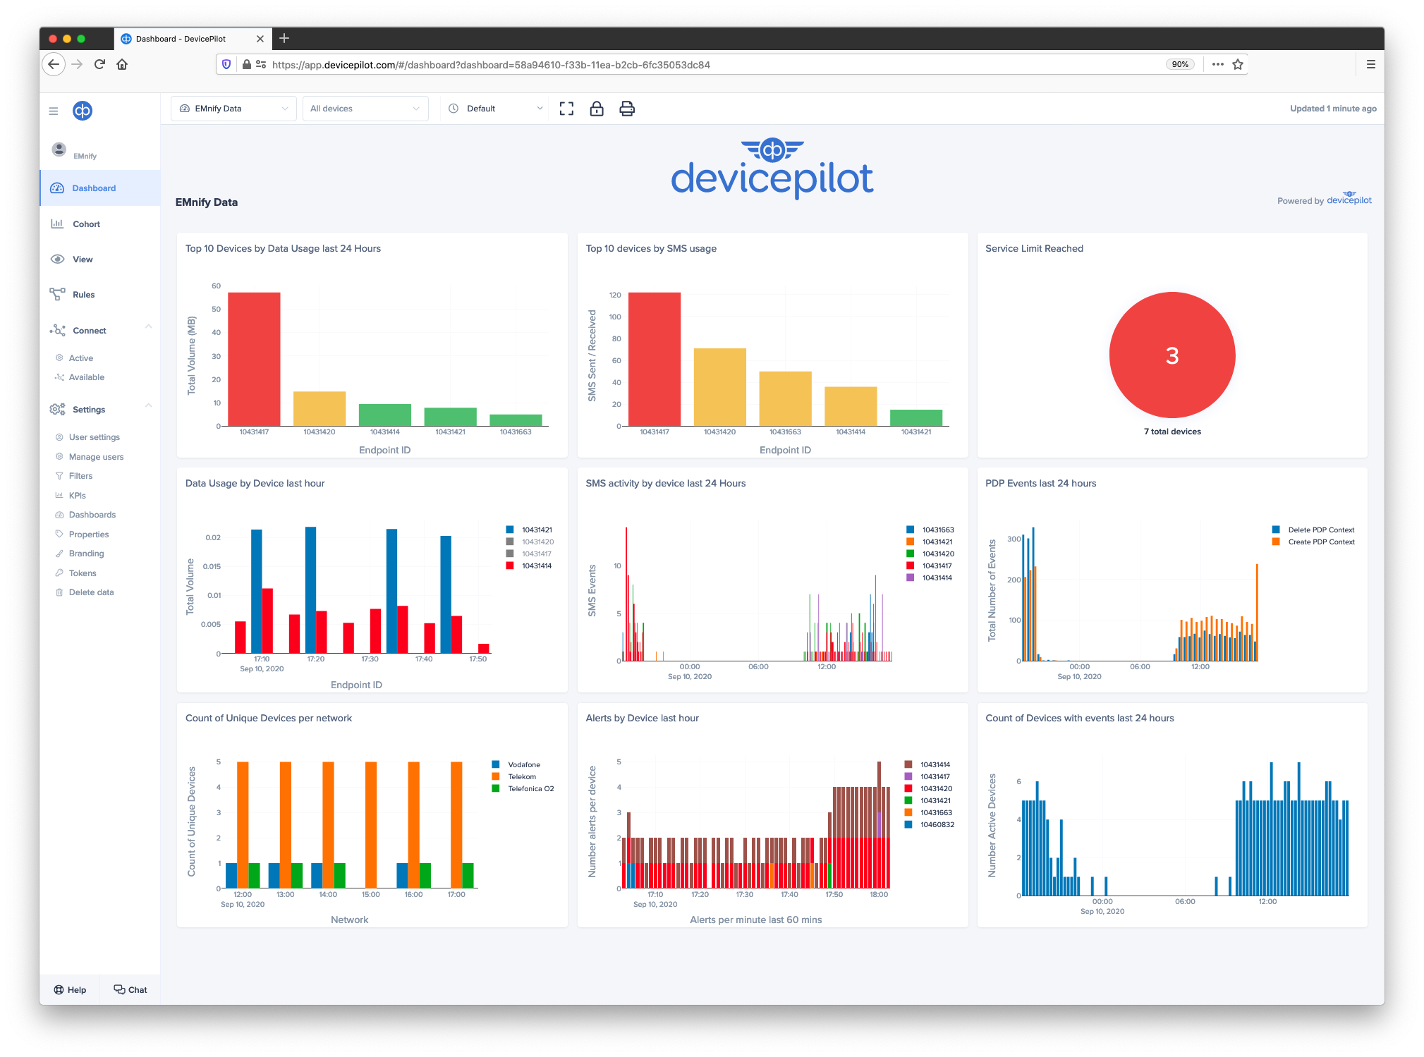Click Telefonica O2 green legend swatch
This screenshot has width=1424, height=1057.
[x=496, y=788]
